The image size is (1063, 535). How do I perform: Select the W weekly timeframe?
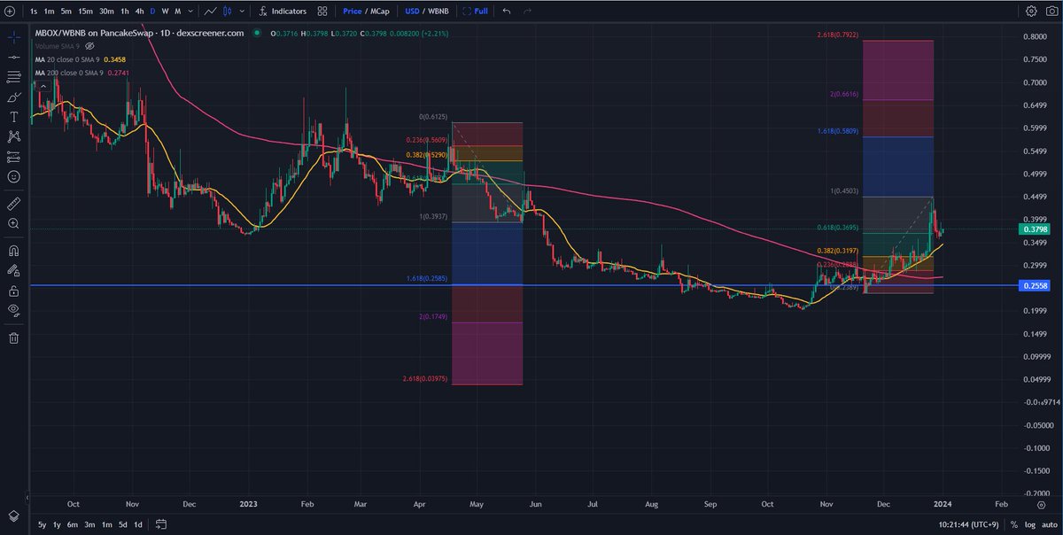pyautogui.click(x=165, y=12)
